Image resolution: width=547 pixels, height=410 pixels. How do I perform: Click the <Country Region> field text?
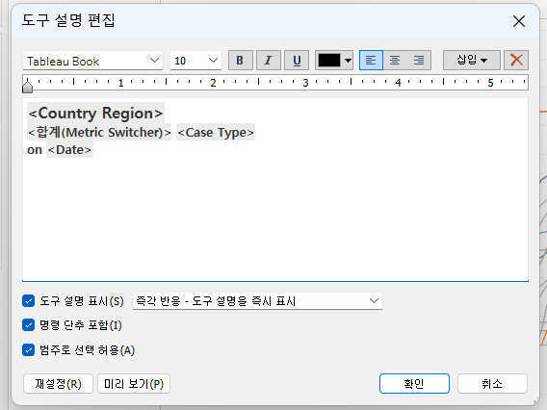tap(95, 113)
